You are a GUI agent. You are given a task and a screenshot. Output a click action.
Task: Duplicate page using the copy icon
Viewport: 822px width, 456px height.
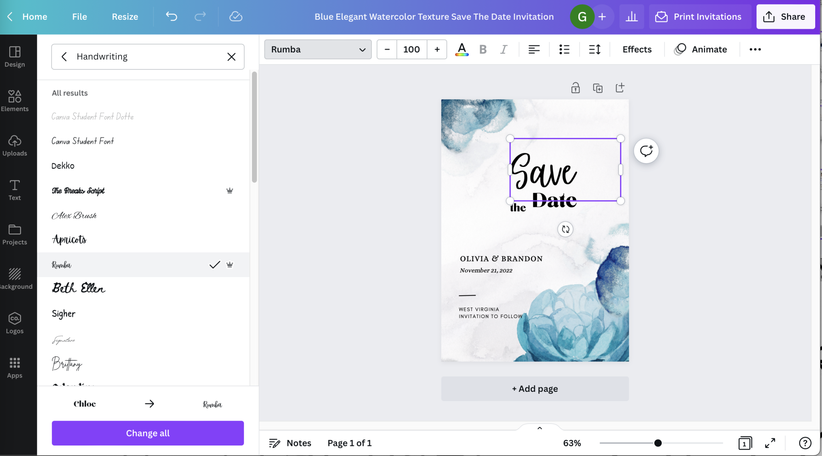598,88
